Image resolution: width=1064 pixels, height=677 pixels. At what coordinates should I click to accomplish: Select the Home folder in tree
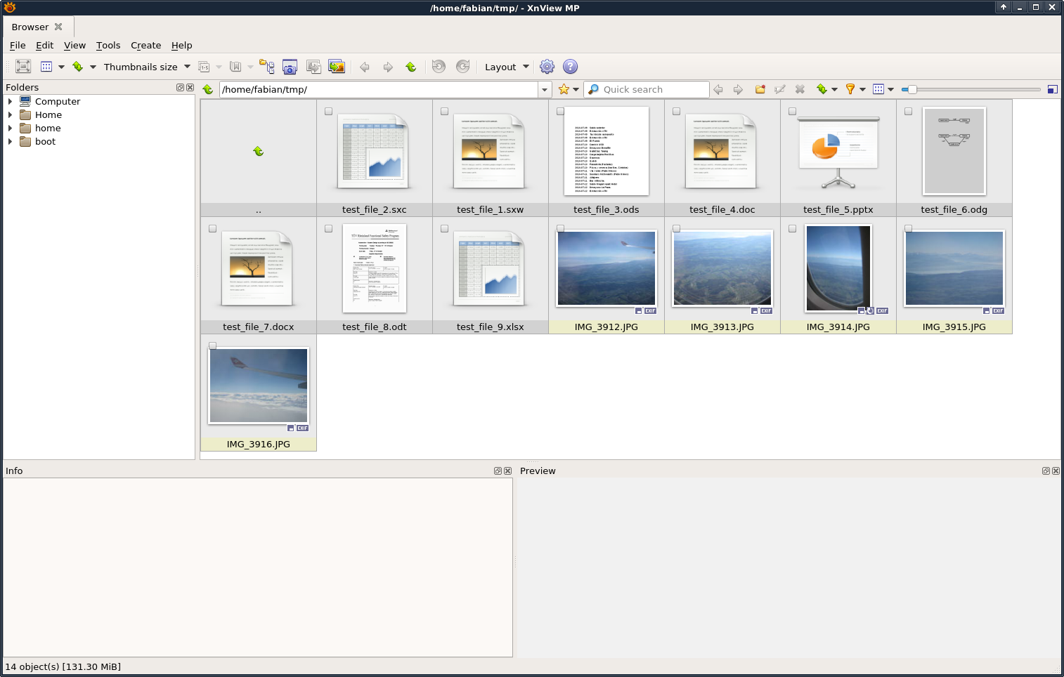48,115
